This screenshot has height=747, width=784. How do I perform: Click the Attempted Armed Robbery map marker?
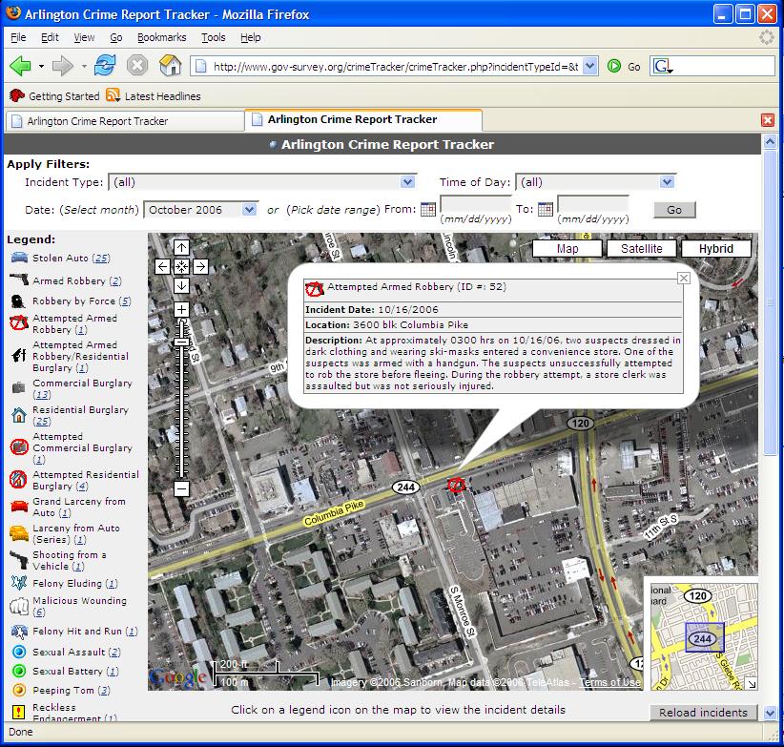(x=456, y=485)
